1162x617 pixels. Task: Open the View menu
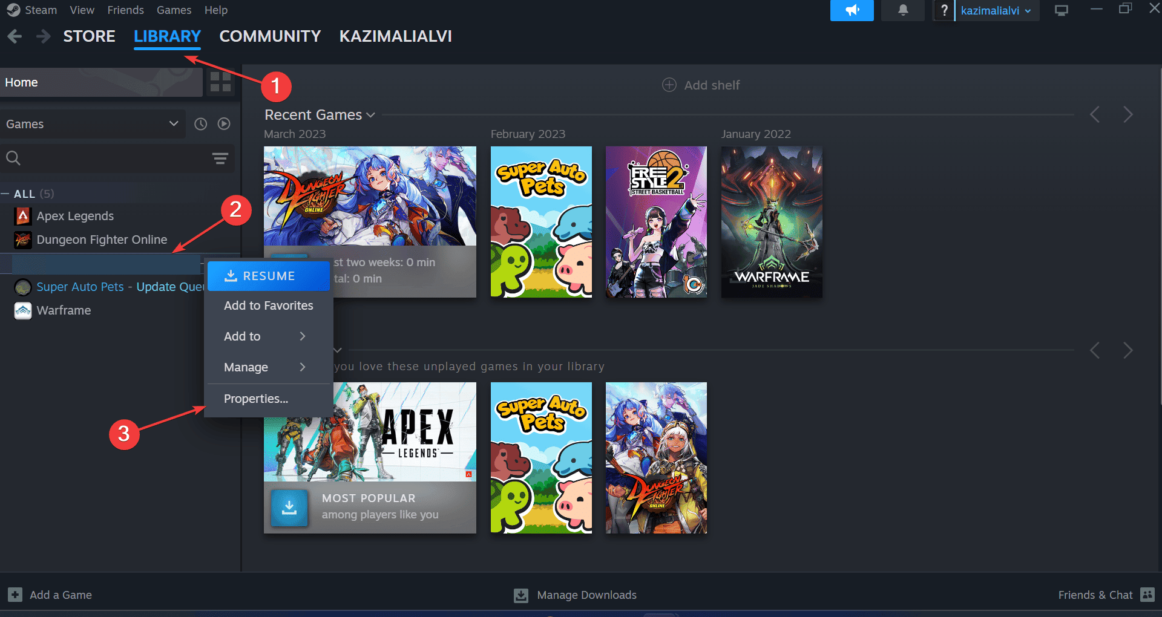click(x=82, y=10)
